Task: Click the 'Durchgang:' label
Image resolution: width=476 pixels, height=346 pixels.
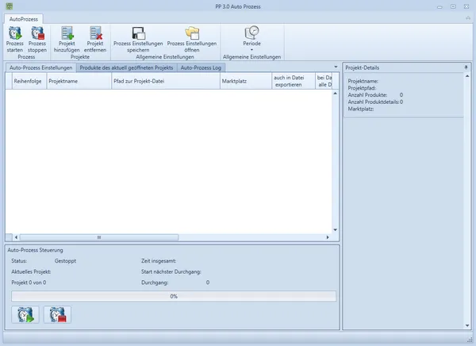Action: coord(155,283)
